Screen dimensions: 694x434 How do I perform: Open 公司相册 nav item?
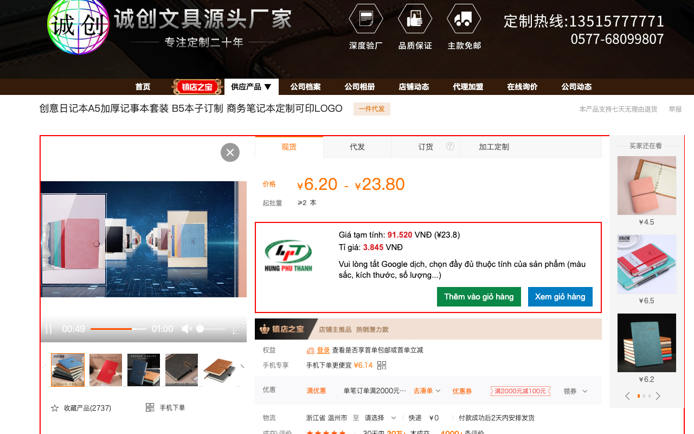(x=359, y=87)
